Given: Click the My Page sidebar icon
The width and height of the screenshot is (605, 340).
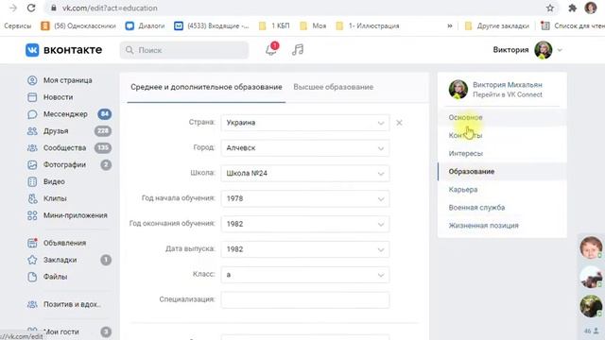Looking at the screenshot, I should click(32, 80).
